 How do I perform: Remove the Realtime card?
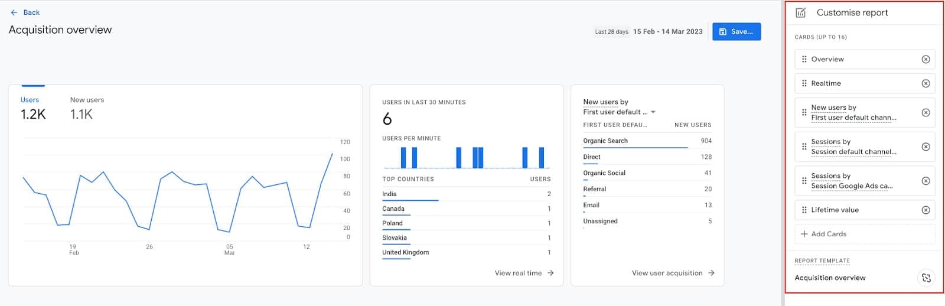coord(926,83)
